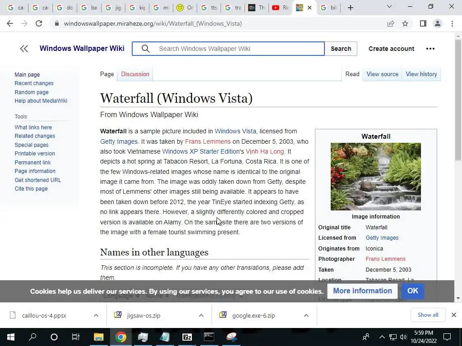Select the Read view tab

tap(352, 74)
